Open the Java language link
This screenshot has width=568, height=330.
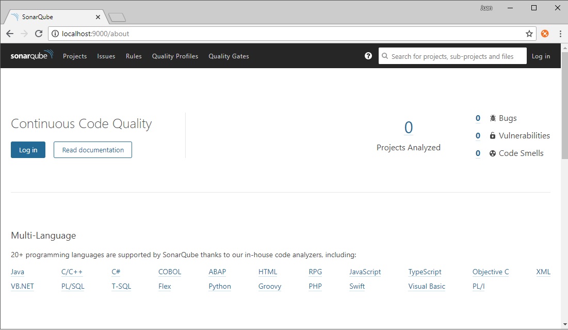(18, 272)
